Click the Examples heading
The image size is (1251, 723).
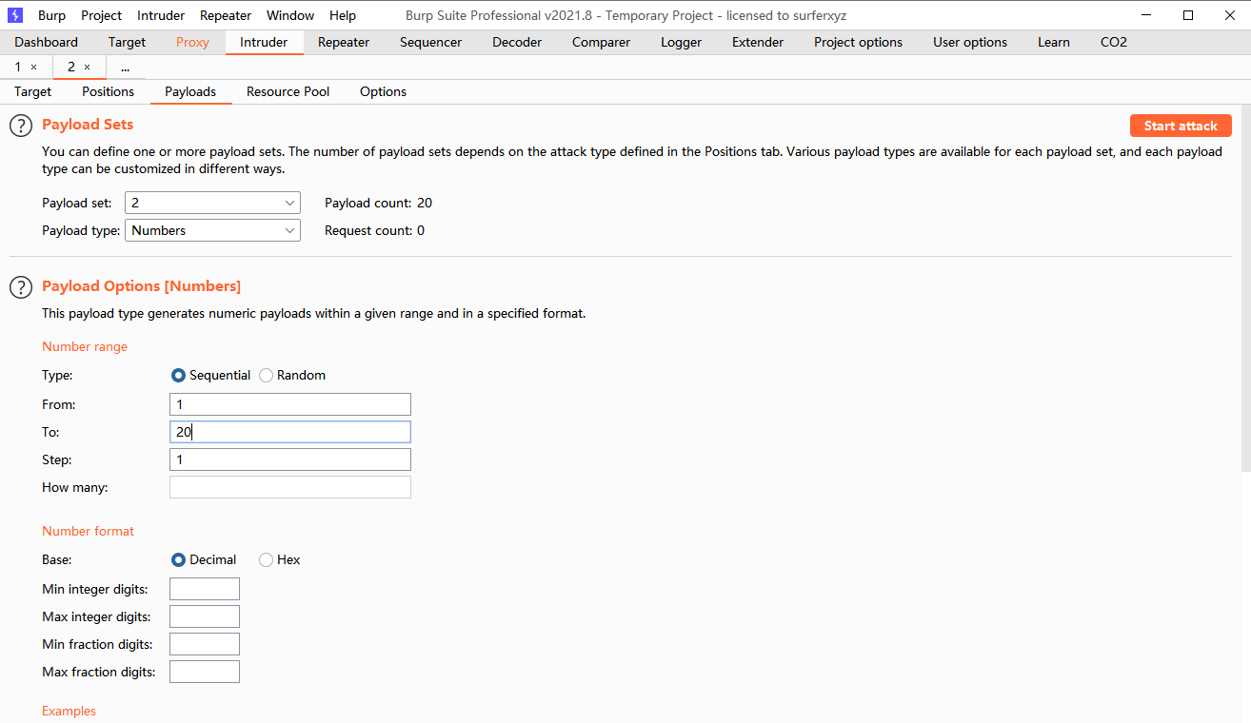click(x=69, y=711)
